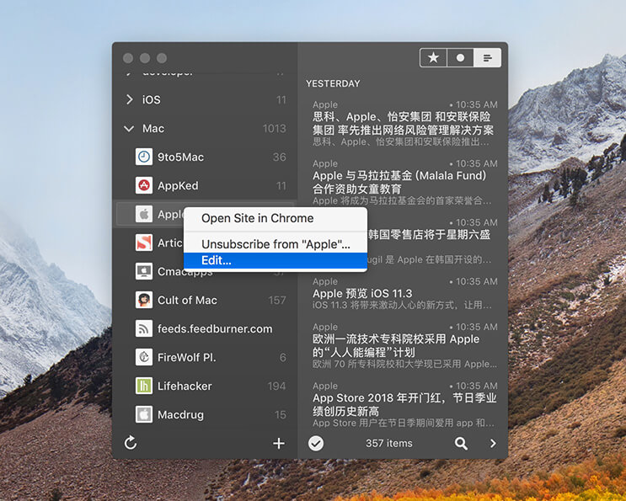
Task: Show all articles filter
Action: pos(487,58)
